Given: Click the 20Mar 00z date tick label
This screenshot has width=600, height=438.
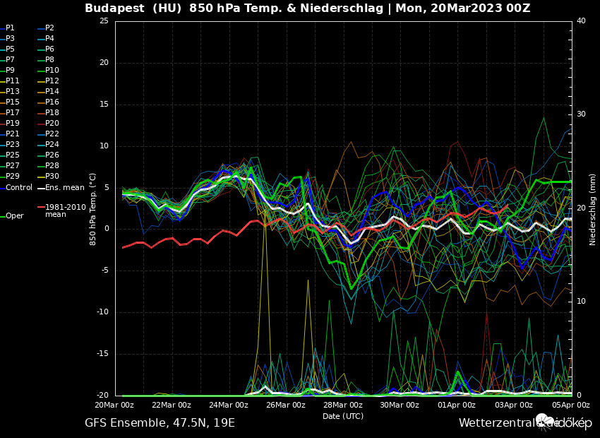Looking at the screenshot, I should pos(115,405).
